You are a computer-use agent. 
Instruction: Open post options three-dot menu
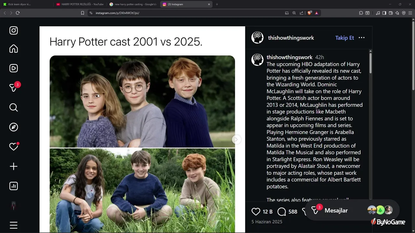point(362,38)
